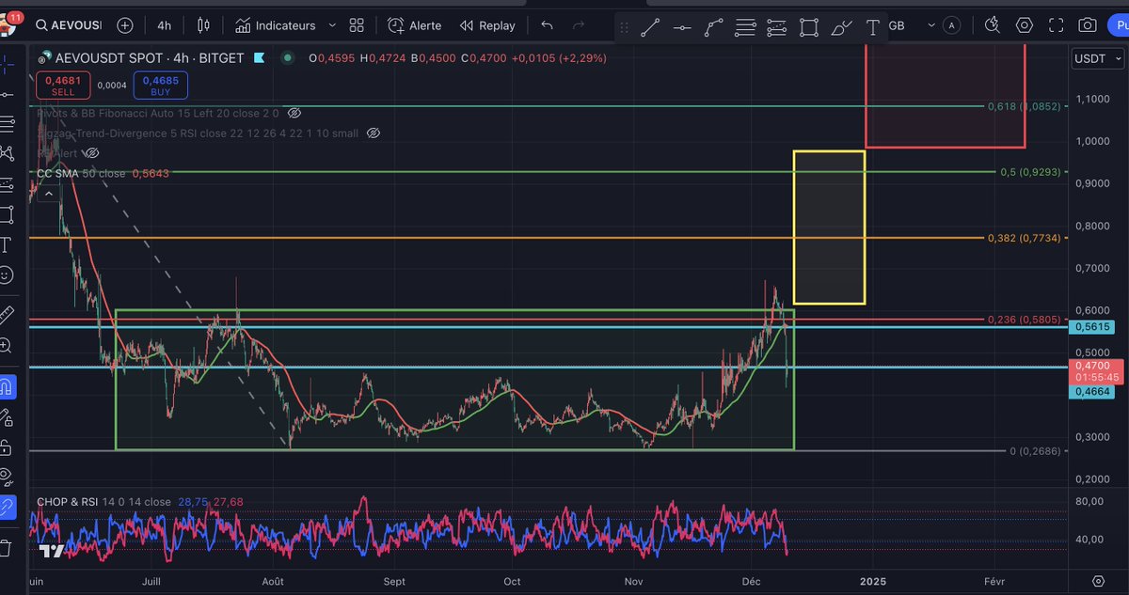Select the trend line tool in favorites bar
This screenshot has width=1129, height=595.
click(650, 27)
